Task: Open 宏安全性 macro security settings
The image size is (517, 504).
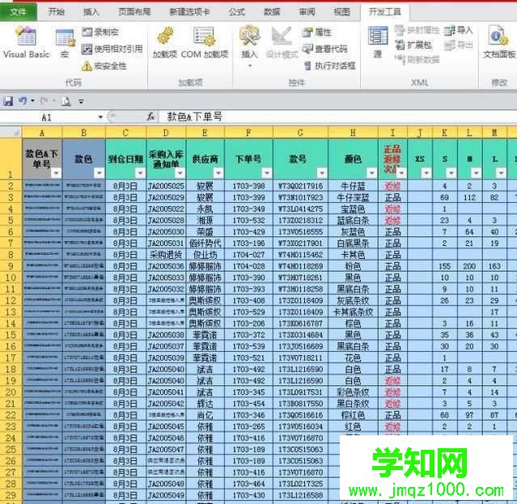Action: point(104,66)
